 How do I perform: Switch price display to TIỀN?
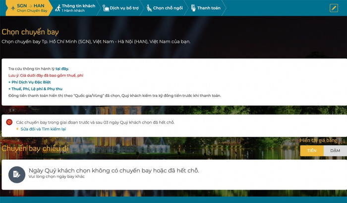[x=311, y=151]
